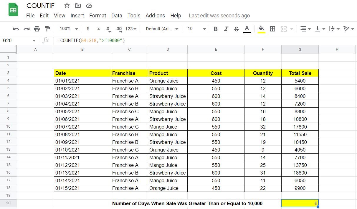Decrease decimal places
Screen dimensions: 357x209
108,29
